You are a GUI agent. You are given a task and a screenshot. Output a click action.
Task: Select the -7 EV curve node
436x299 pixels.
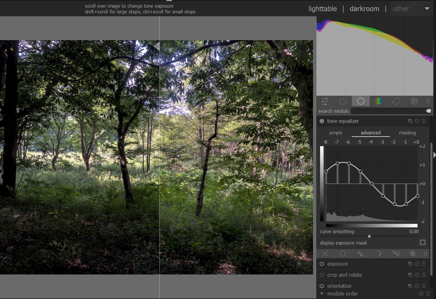point(338,163)
